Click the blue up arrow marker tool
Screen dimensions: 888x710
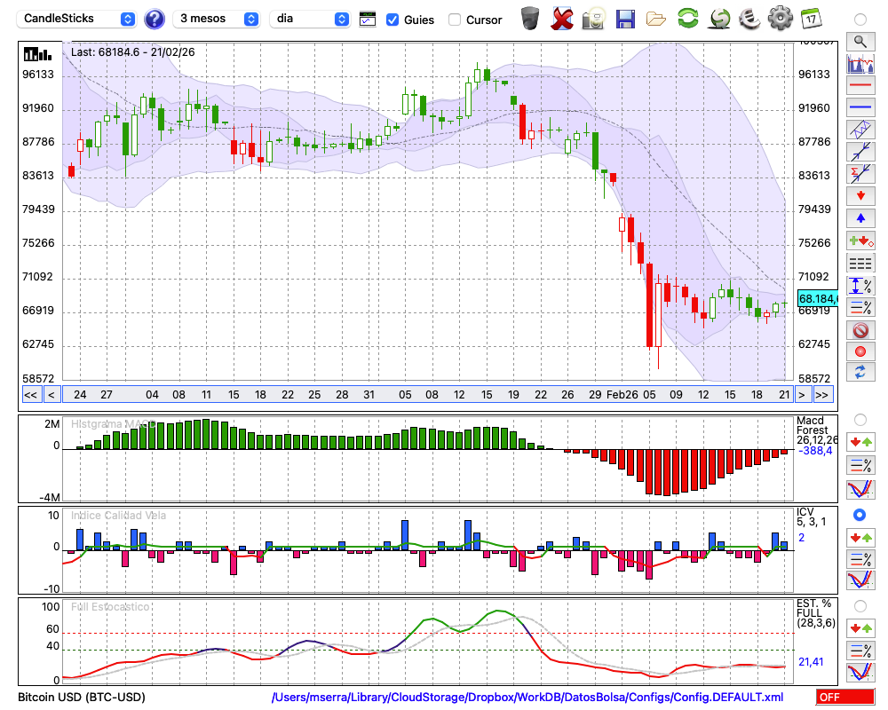[x=860, y=218]
